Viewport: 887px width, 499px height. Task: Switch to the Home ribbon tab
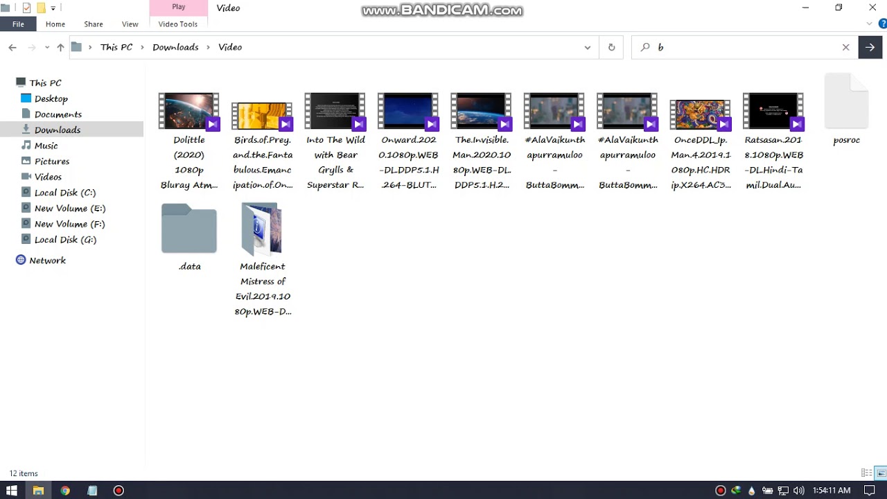tap(55, 24)
